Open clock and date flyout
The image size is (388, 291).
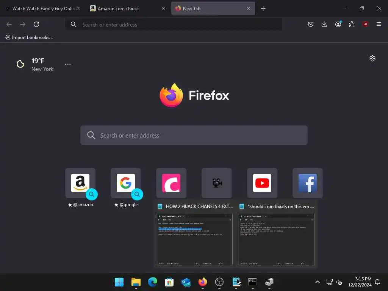(x=360, y=282)
